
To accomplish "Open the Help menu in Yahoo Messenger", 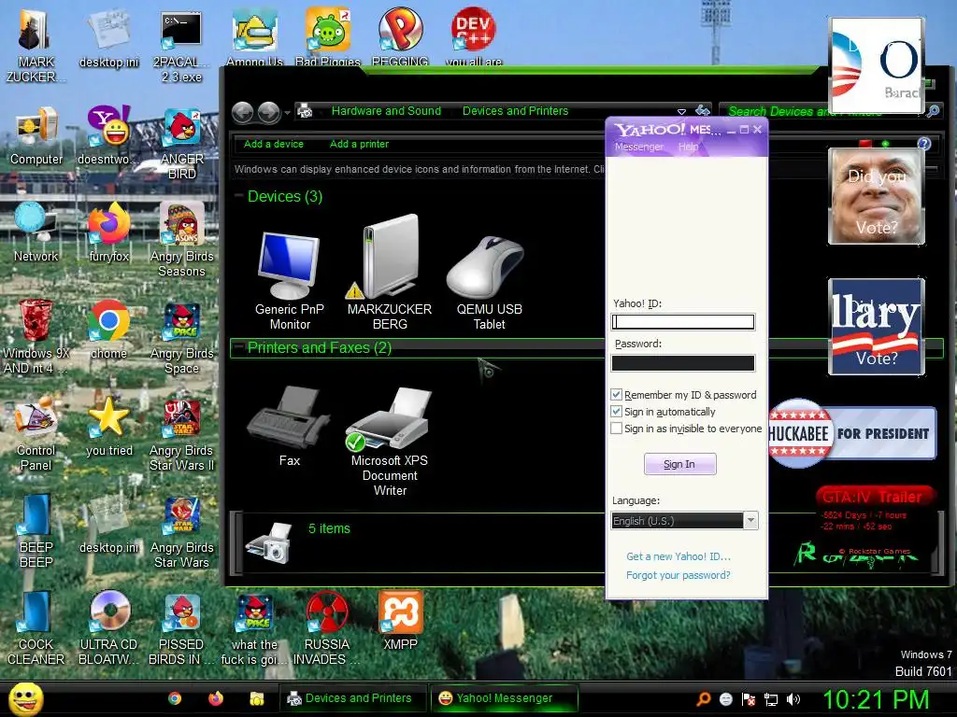I will coord(688,147).
